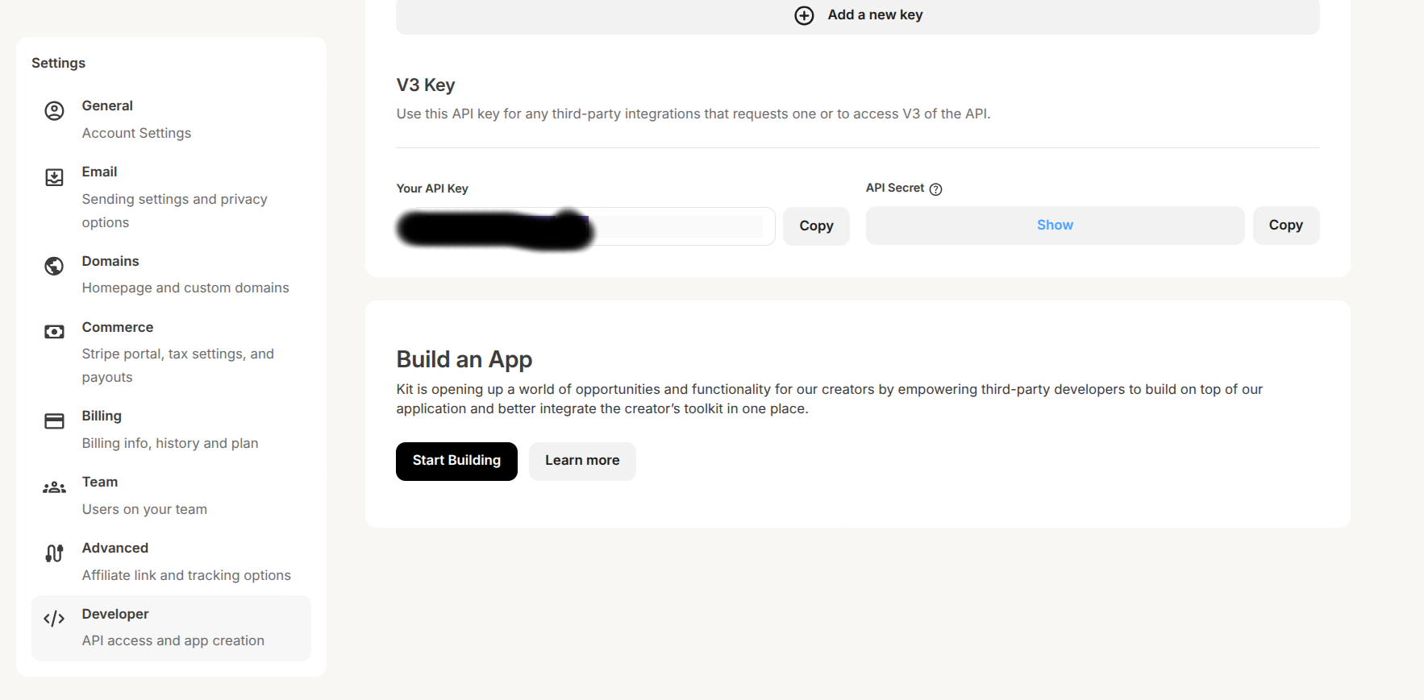This screenshot has width=1424, height=700.
Task: Click Learn more button
Action: (x=582, y=461)
